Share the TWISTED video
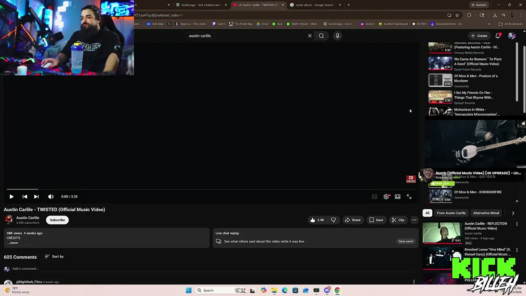The height and width of the screenshot is (296, 526). point(353,220)
